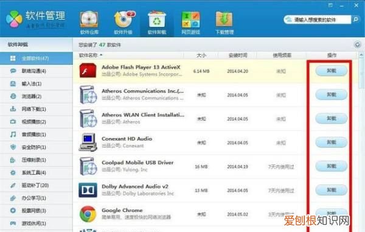
Task: Click the paperclip icon for 办公学习(1)
Action: [13, 198]
